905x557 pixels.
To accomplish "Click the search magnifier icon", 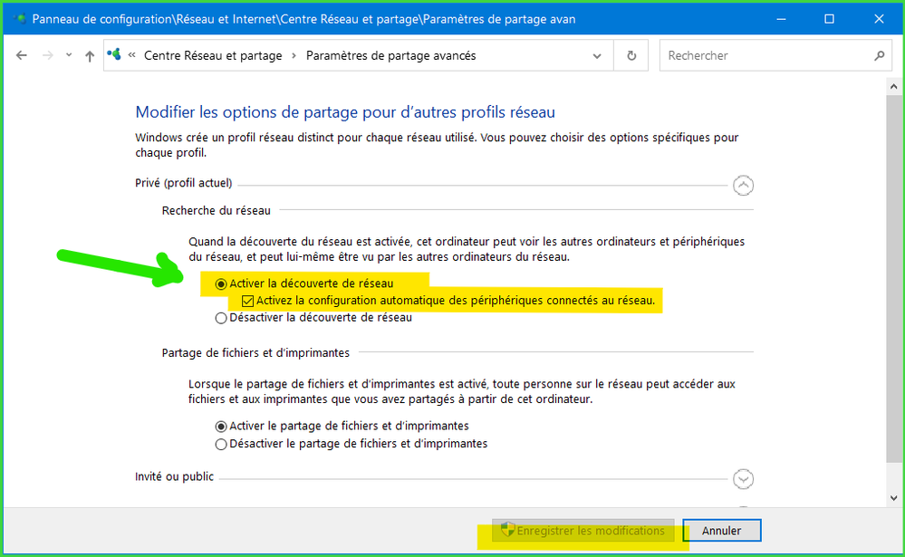I will coord(879,56).
